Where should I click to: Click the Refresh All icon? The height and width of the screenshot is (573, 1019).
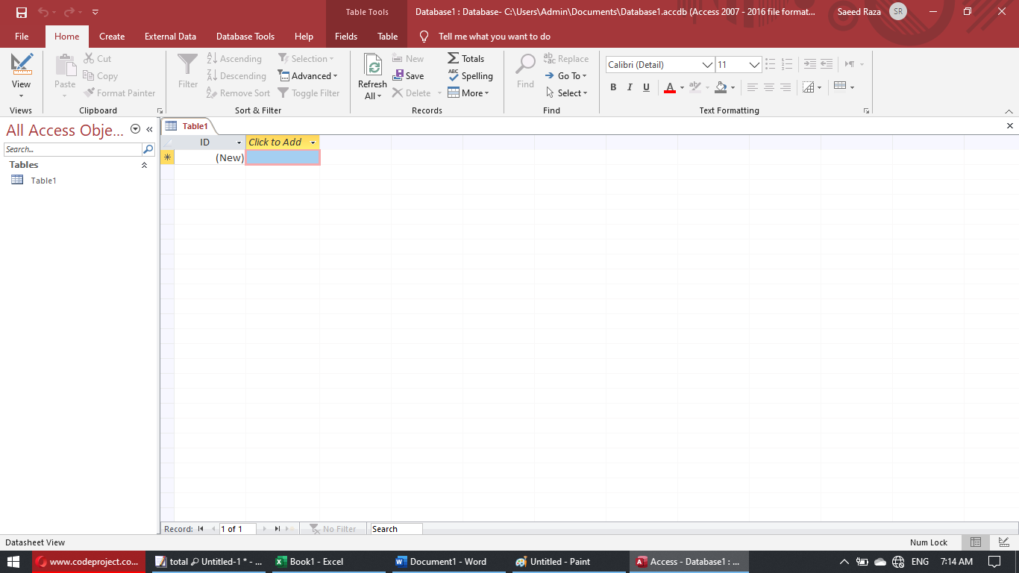372,65
